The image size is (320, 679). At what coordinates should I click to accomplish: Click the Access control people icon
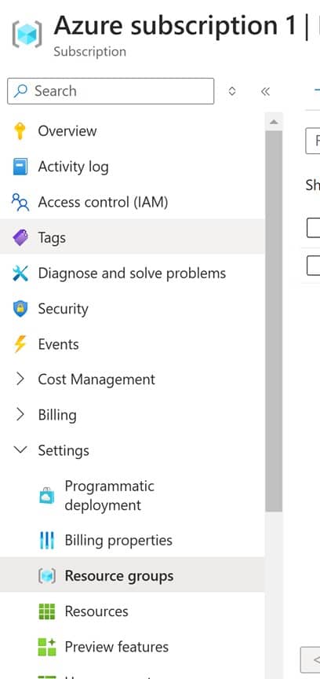point(20,202)
